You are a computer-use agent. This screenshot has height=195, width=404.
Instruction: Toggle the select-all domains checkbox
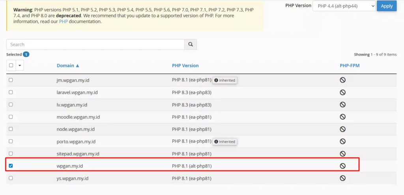[x=11, y=65]
